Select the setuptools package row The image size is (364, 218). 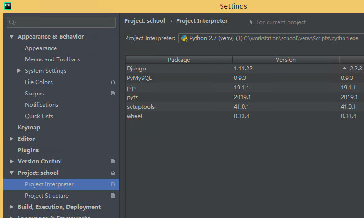coord(245,107)
